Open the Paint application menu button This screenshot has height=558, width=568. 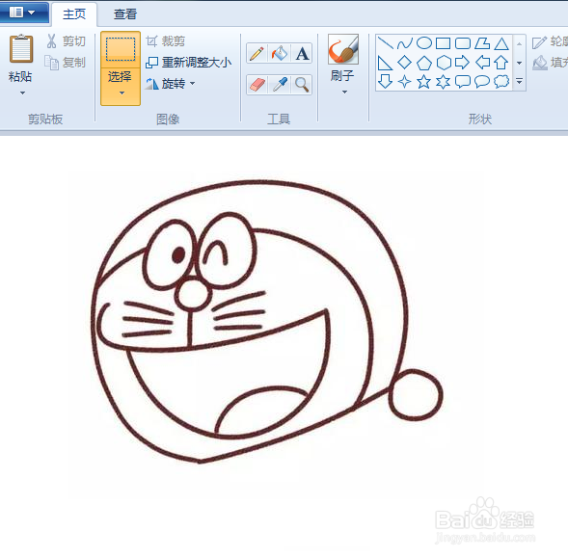(23, 13)
